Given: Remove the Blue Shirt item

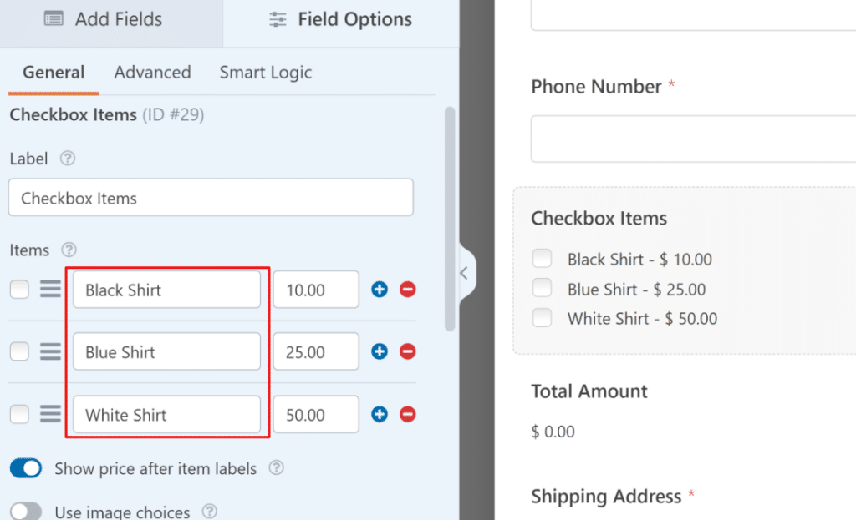Looking at the screenshot, I should click(x=407, y=351).
